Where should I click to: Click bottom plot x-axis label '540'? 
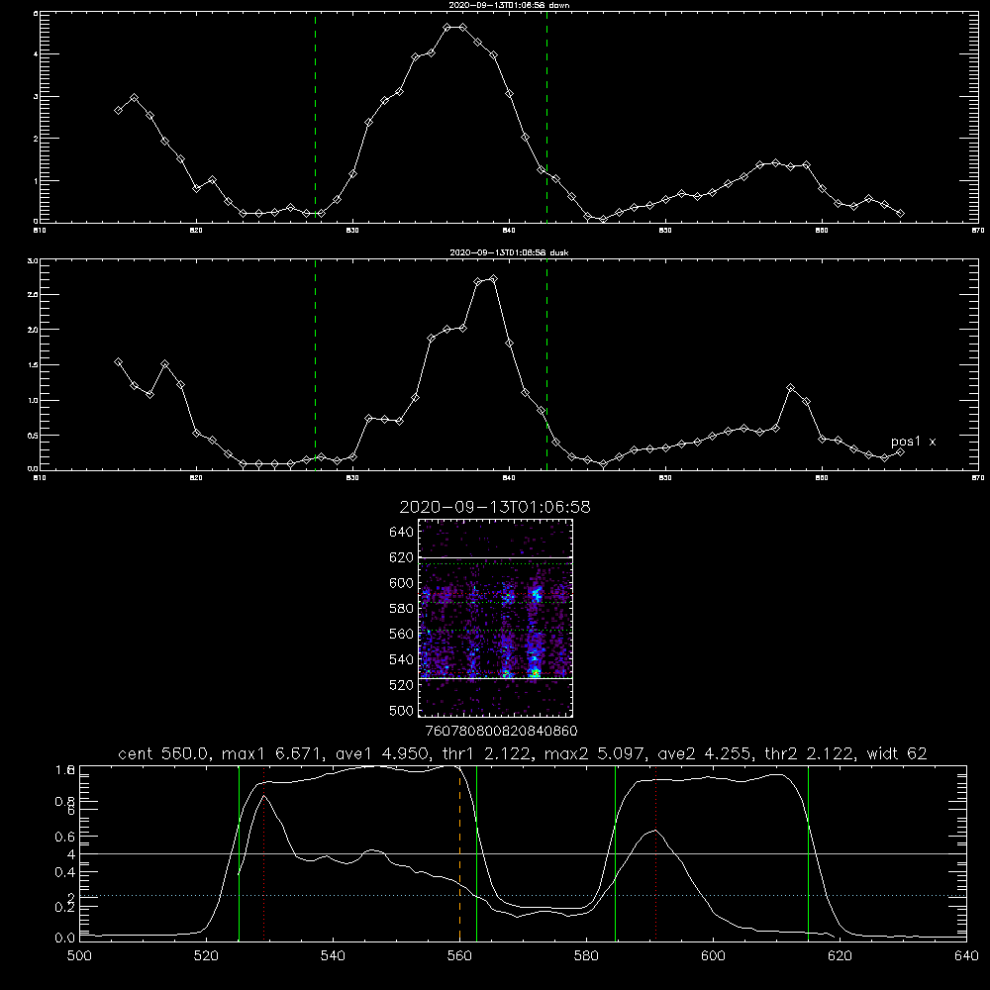click(333, 956)
